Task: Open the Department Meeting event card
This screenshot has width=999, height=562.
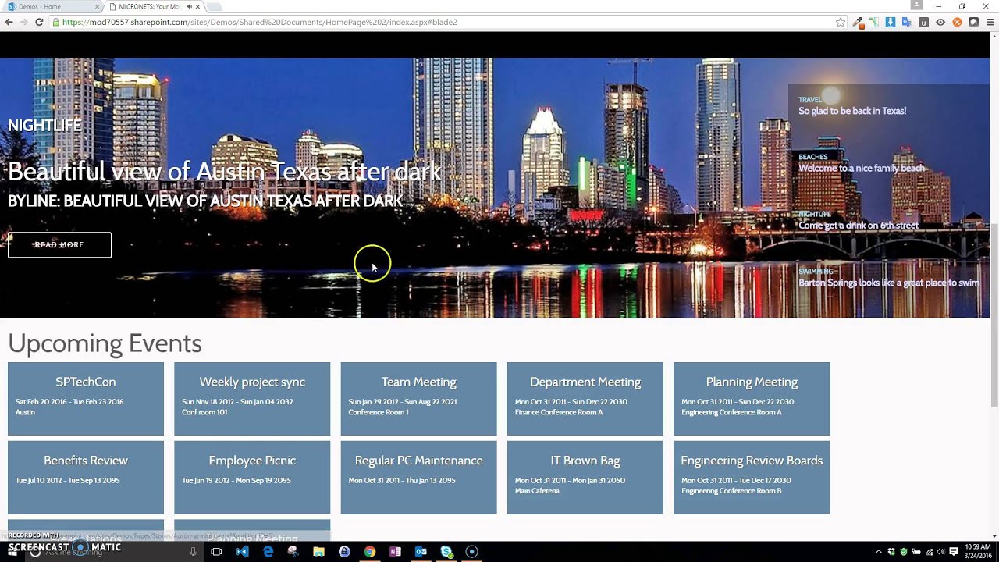Action: coord(585,399)
